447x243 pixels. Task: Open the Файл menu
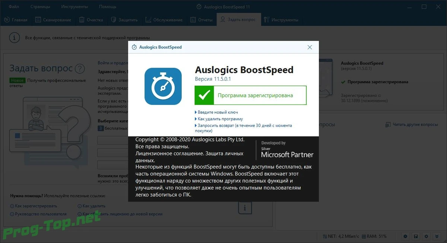click(x=14, y=7)
